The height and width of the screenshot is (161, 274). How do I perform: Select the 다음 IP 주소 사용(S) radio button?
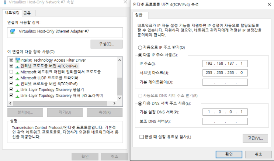[140, 55]
